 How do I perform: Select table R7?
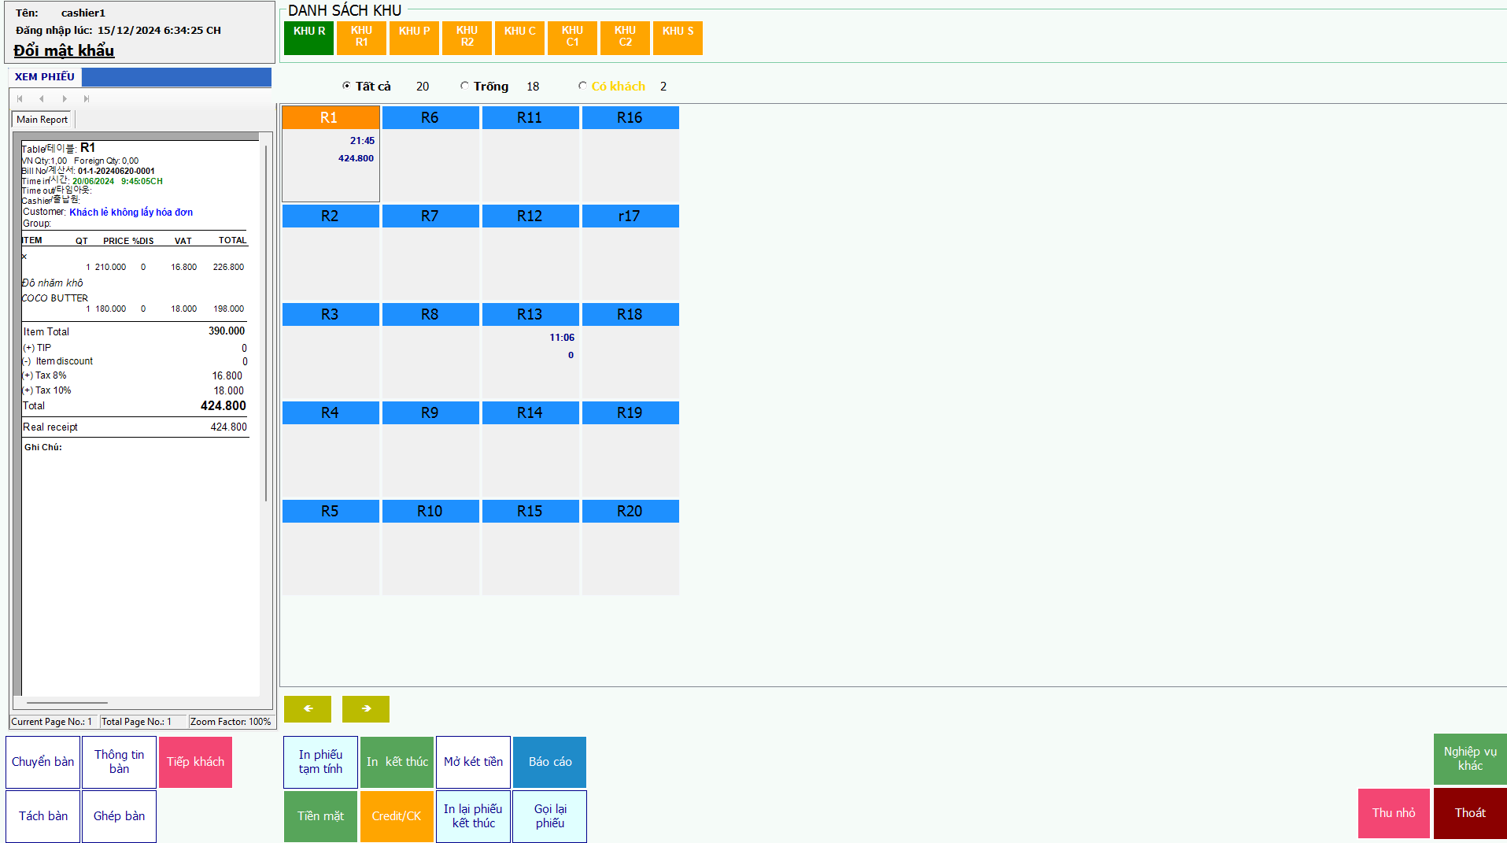(430, 252)
